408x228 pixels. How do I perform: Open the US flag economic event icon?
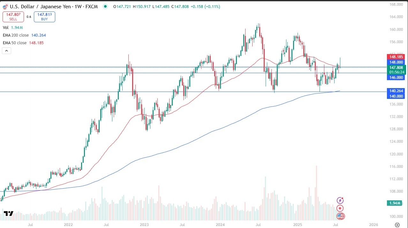(x=340, y=217)
